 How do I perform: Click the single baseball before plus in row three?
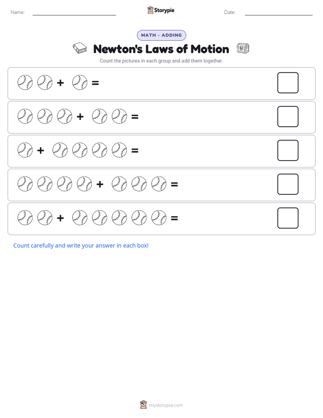25,150
